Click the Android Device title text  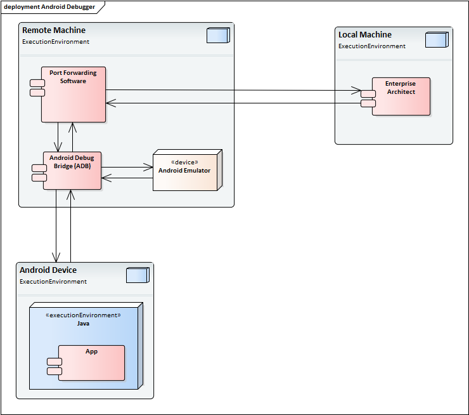(48, 270)
